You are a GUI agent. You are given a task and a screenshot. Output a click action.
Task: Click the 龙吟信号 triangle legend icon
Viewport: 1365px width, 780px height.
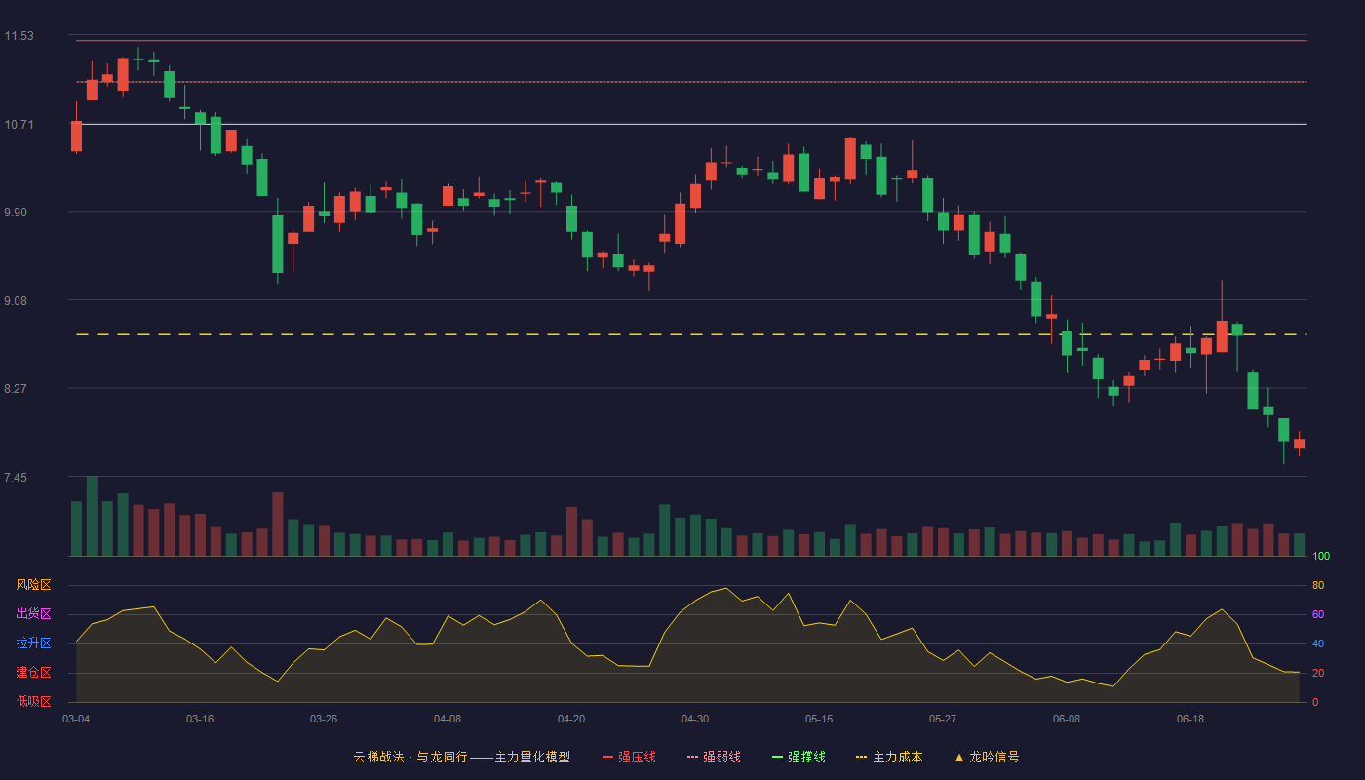(959, 757)
